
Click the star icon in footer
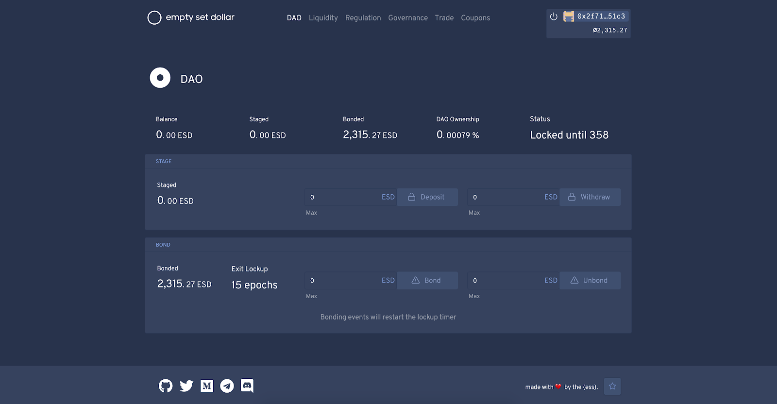(x=612, y=387)
